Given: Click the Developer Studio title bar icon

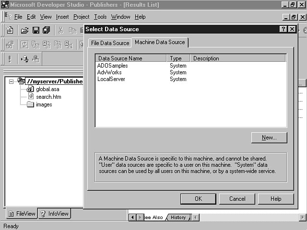Looking at the screenshot, I should coord(5,4).
